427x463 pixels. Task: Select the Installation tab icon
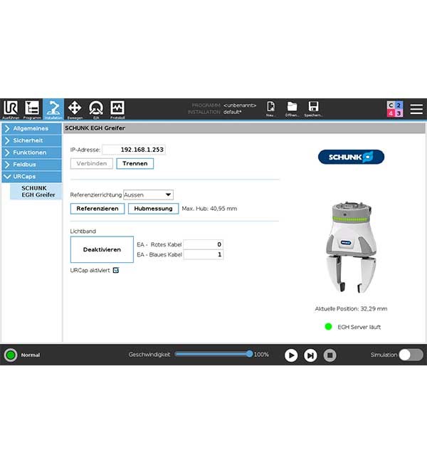tap(53, 109)
